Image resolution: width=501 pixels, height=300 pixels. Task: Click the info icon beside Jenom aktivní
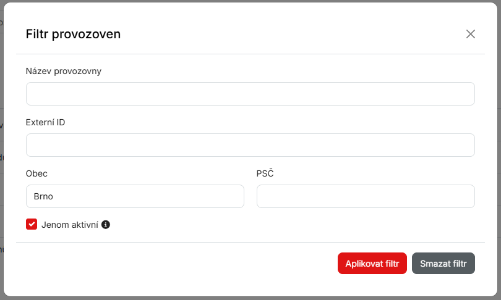click(x=106, y=225)
